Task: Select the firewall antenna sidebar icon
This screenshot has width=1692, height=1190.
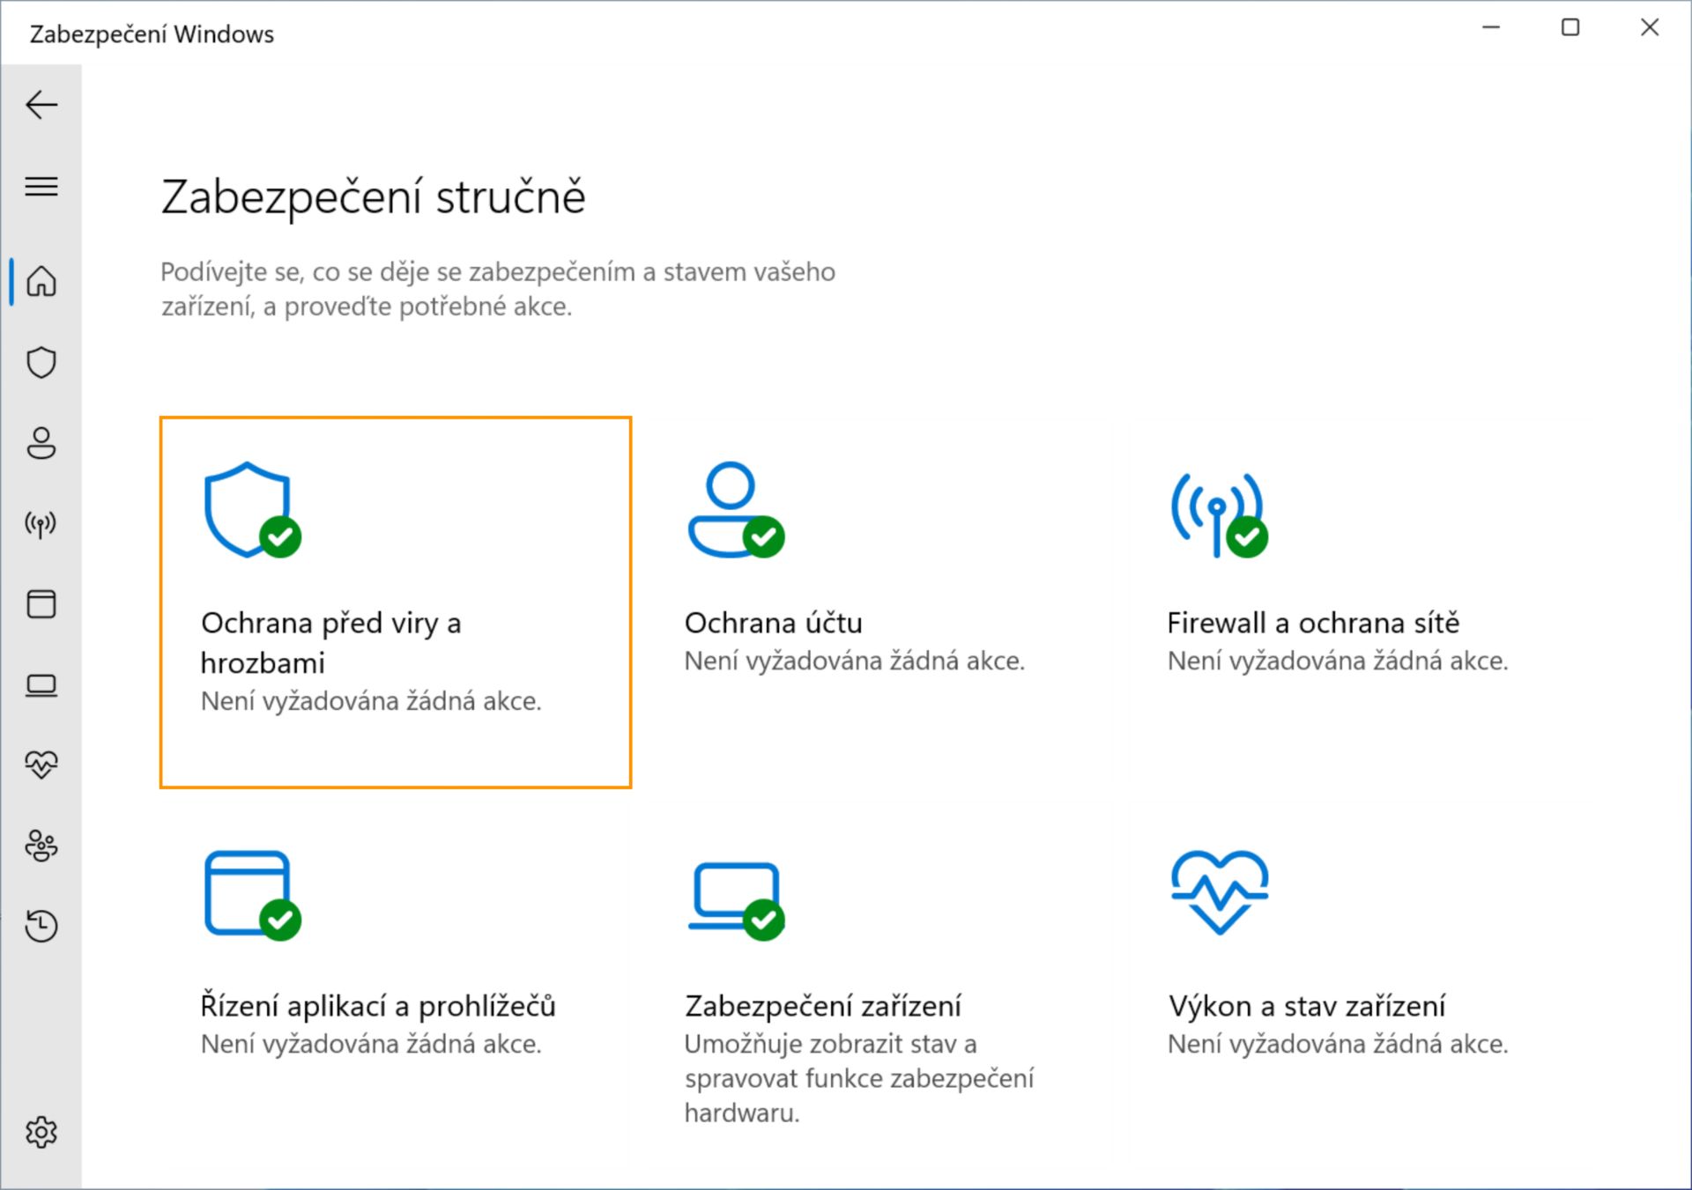Action: tap(41, 524)
